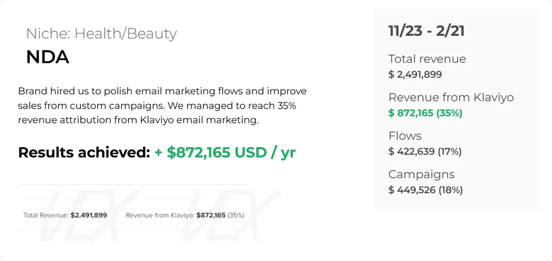Click Results achieved heading text

(84, 152)
